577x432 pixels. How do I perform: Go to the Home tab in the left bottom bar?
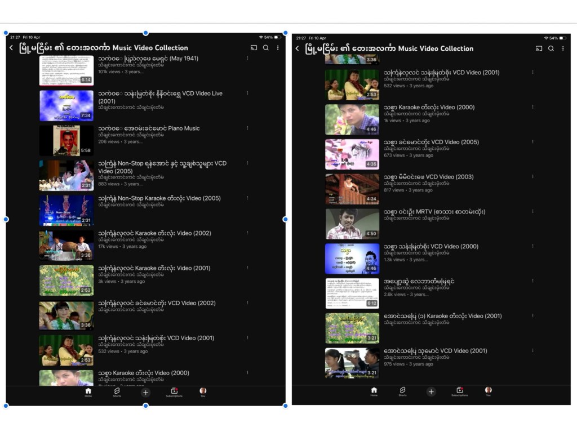pos(88,391)
